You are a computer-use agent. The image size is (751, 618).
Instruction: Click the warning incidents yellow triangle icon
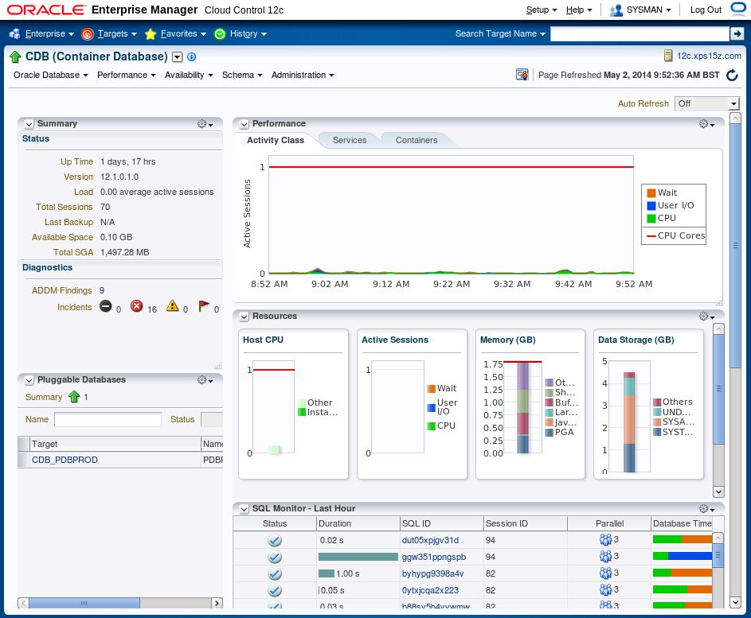pos(173,306)
